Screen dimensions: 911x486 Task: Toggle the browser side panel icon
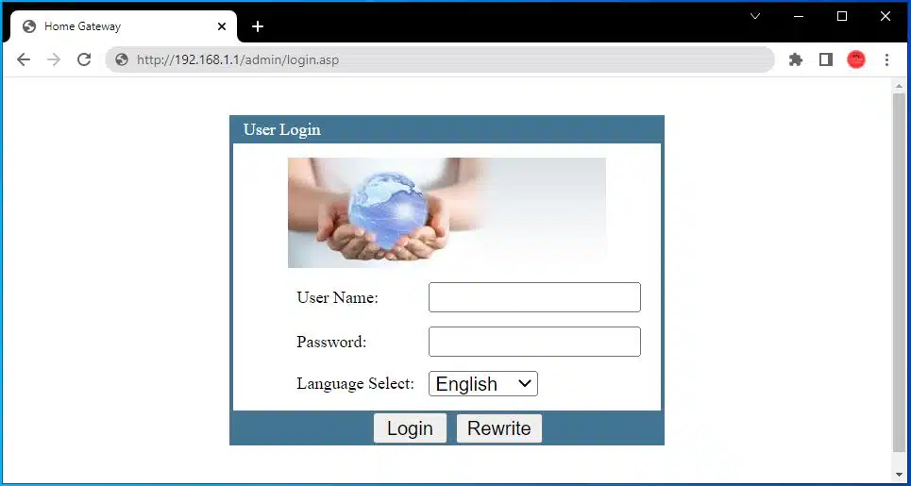point(826,59)
